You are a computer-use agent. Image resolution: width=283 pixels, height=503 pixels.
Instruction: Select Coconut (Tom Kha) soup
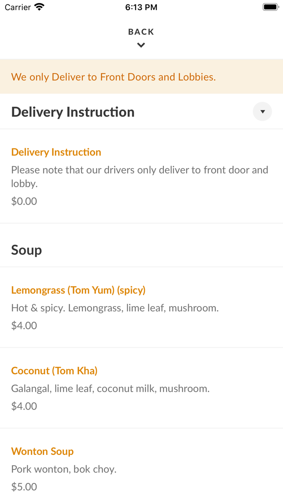click(54, 370)
